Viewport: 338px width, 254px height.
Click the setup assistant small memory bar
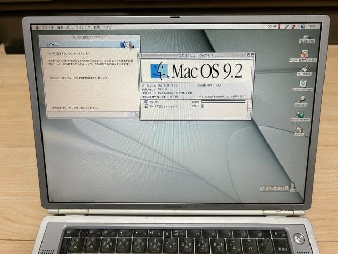(203, 106)
